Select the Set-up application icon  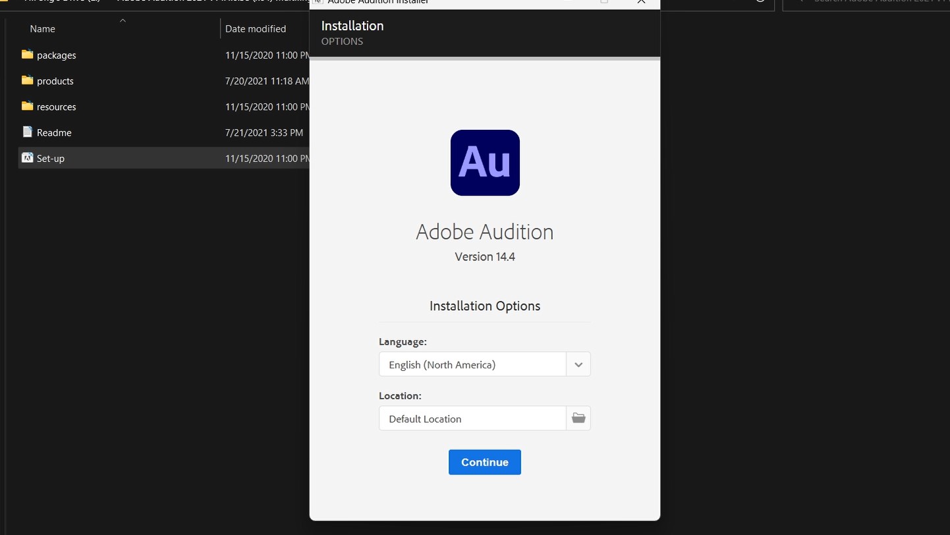point(27,157)
